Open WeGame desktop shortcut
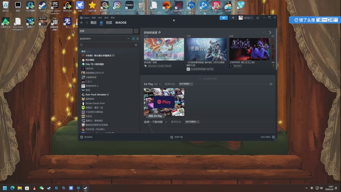 (x=67, y=6)
